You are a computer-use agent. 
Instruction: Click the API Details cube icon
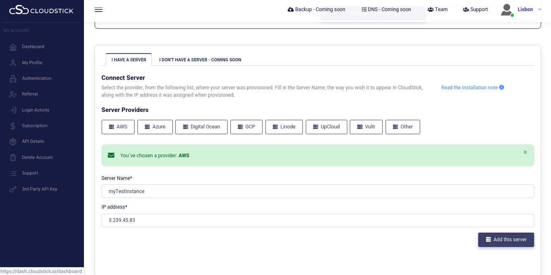13,142
